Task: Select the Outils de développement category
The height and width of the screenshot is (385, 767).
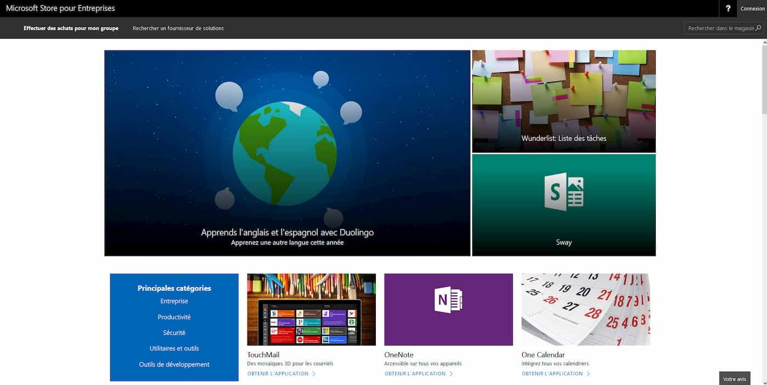Action: pos(174,364)
